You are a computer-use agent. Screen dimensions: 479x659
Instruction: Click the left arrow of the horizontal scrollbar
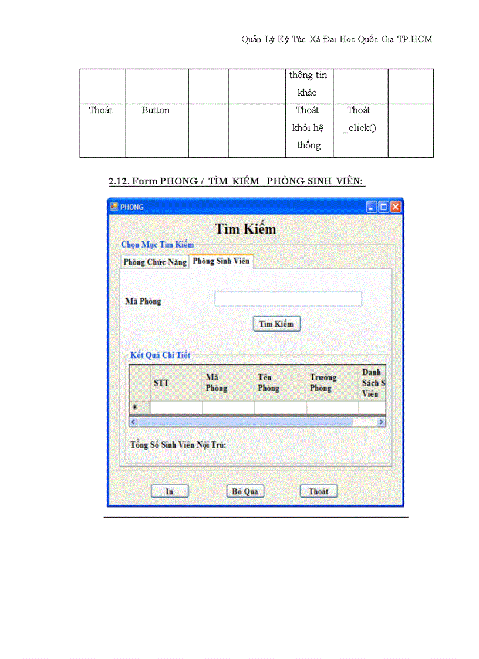133,421
